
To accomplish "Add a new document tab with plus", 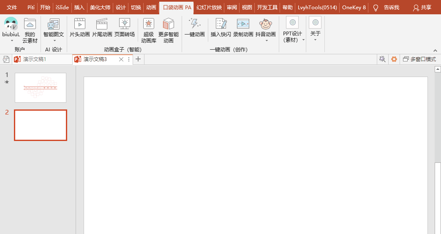I will pos(138,59).
